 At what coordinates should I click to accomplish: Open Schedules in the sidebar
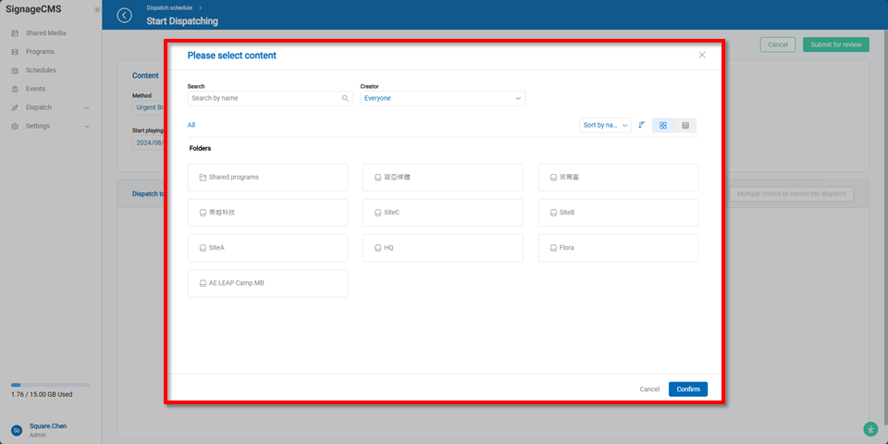41,70
